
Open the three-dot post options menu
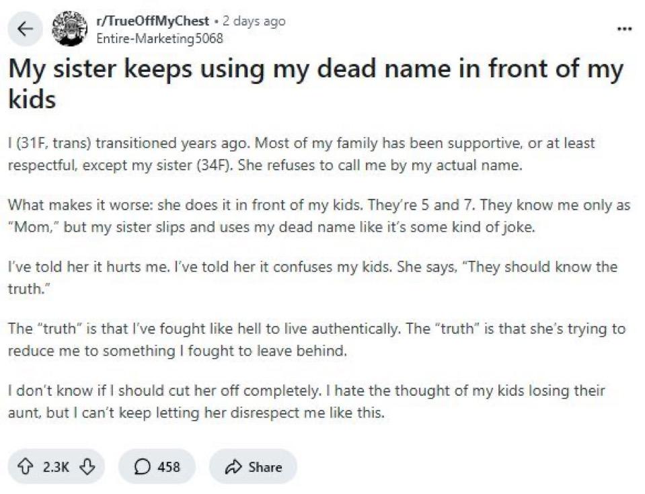pos(624,30)
